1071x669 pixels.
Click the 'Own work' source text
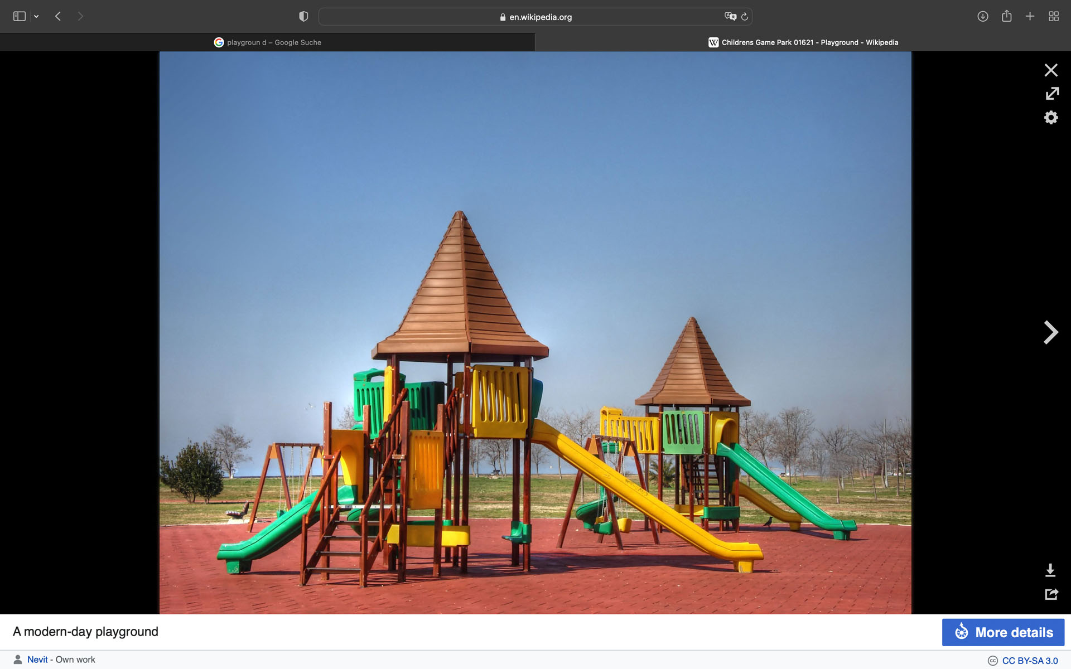click(75, 660)
